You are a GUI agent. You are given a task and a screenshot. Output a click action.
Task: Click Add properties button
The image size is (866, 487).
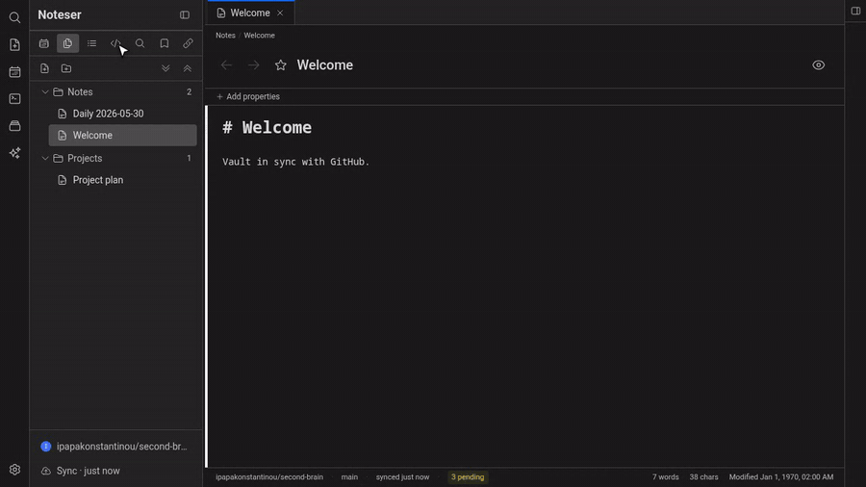click(x=248, y=96)
